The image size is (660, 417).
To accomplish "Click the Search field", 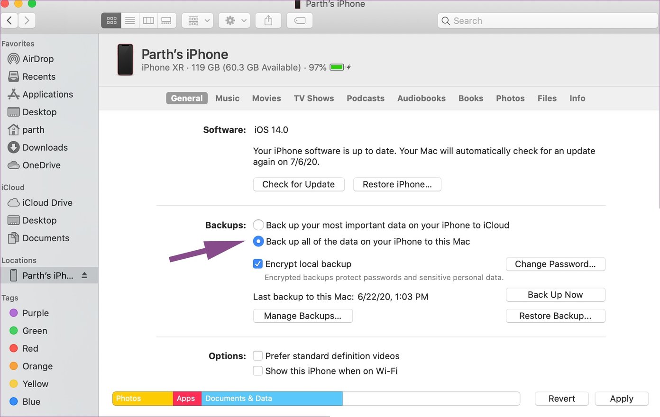I will 548,20.
